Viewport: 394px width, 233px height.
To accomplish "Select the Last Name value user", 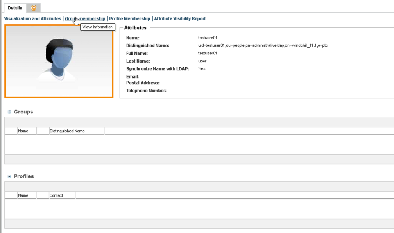I will (x=202, y=61).
